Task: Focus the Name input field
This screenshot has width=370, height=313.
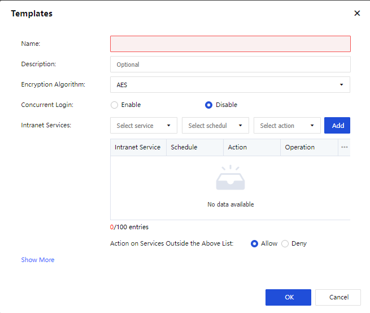Action: [x=230, y=44]
